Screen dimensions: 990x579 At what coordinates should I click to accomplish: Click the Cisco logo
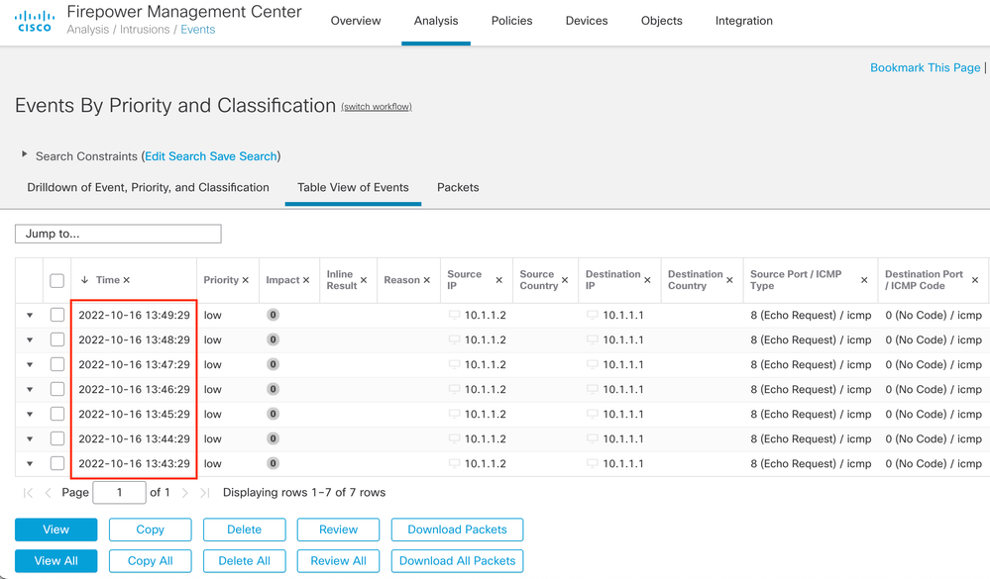34,21
